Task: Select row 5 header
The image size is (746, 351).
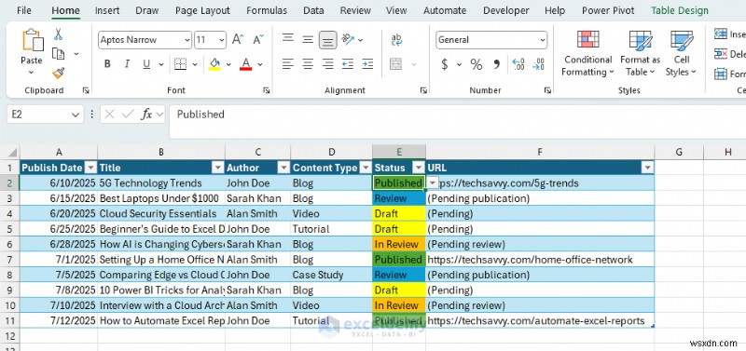Action: (x=10, y=229)
